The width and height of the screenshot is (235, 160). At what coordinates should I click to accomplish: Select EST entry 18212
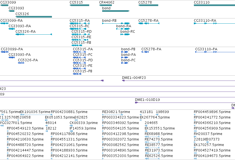click(x=51, y=128)
